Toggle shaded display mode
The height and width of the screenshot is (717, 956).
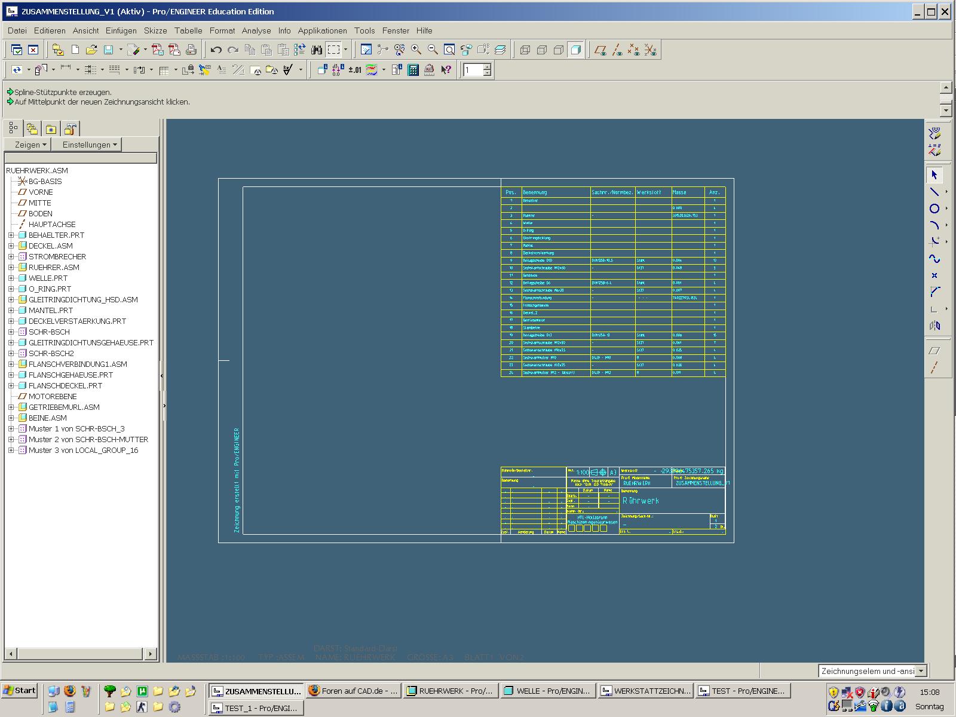(x=575, y=50)
